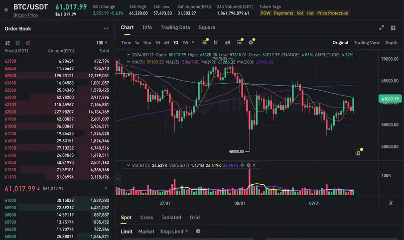Click the Price Protection token tag
The height and width of the screenshot is (240, 404).
click(333, 13)
